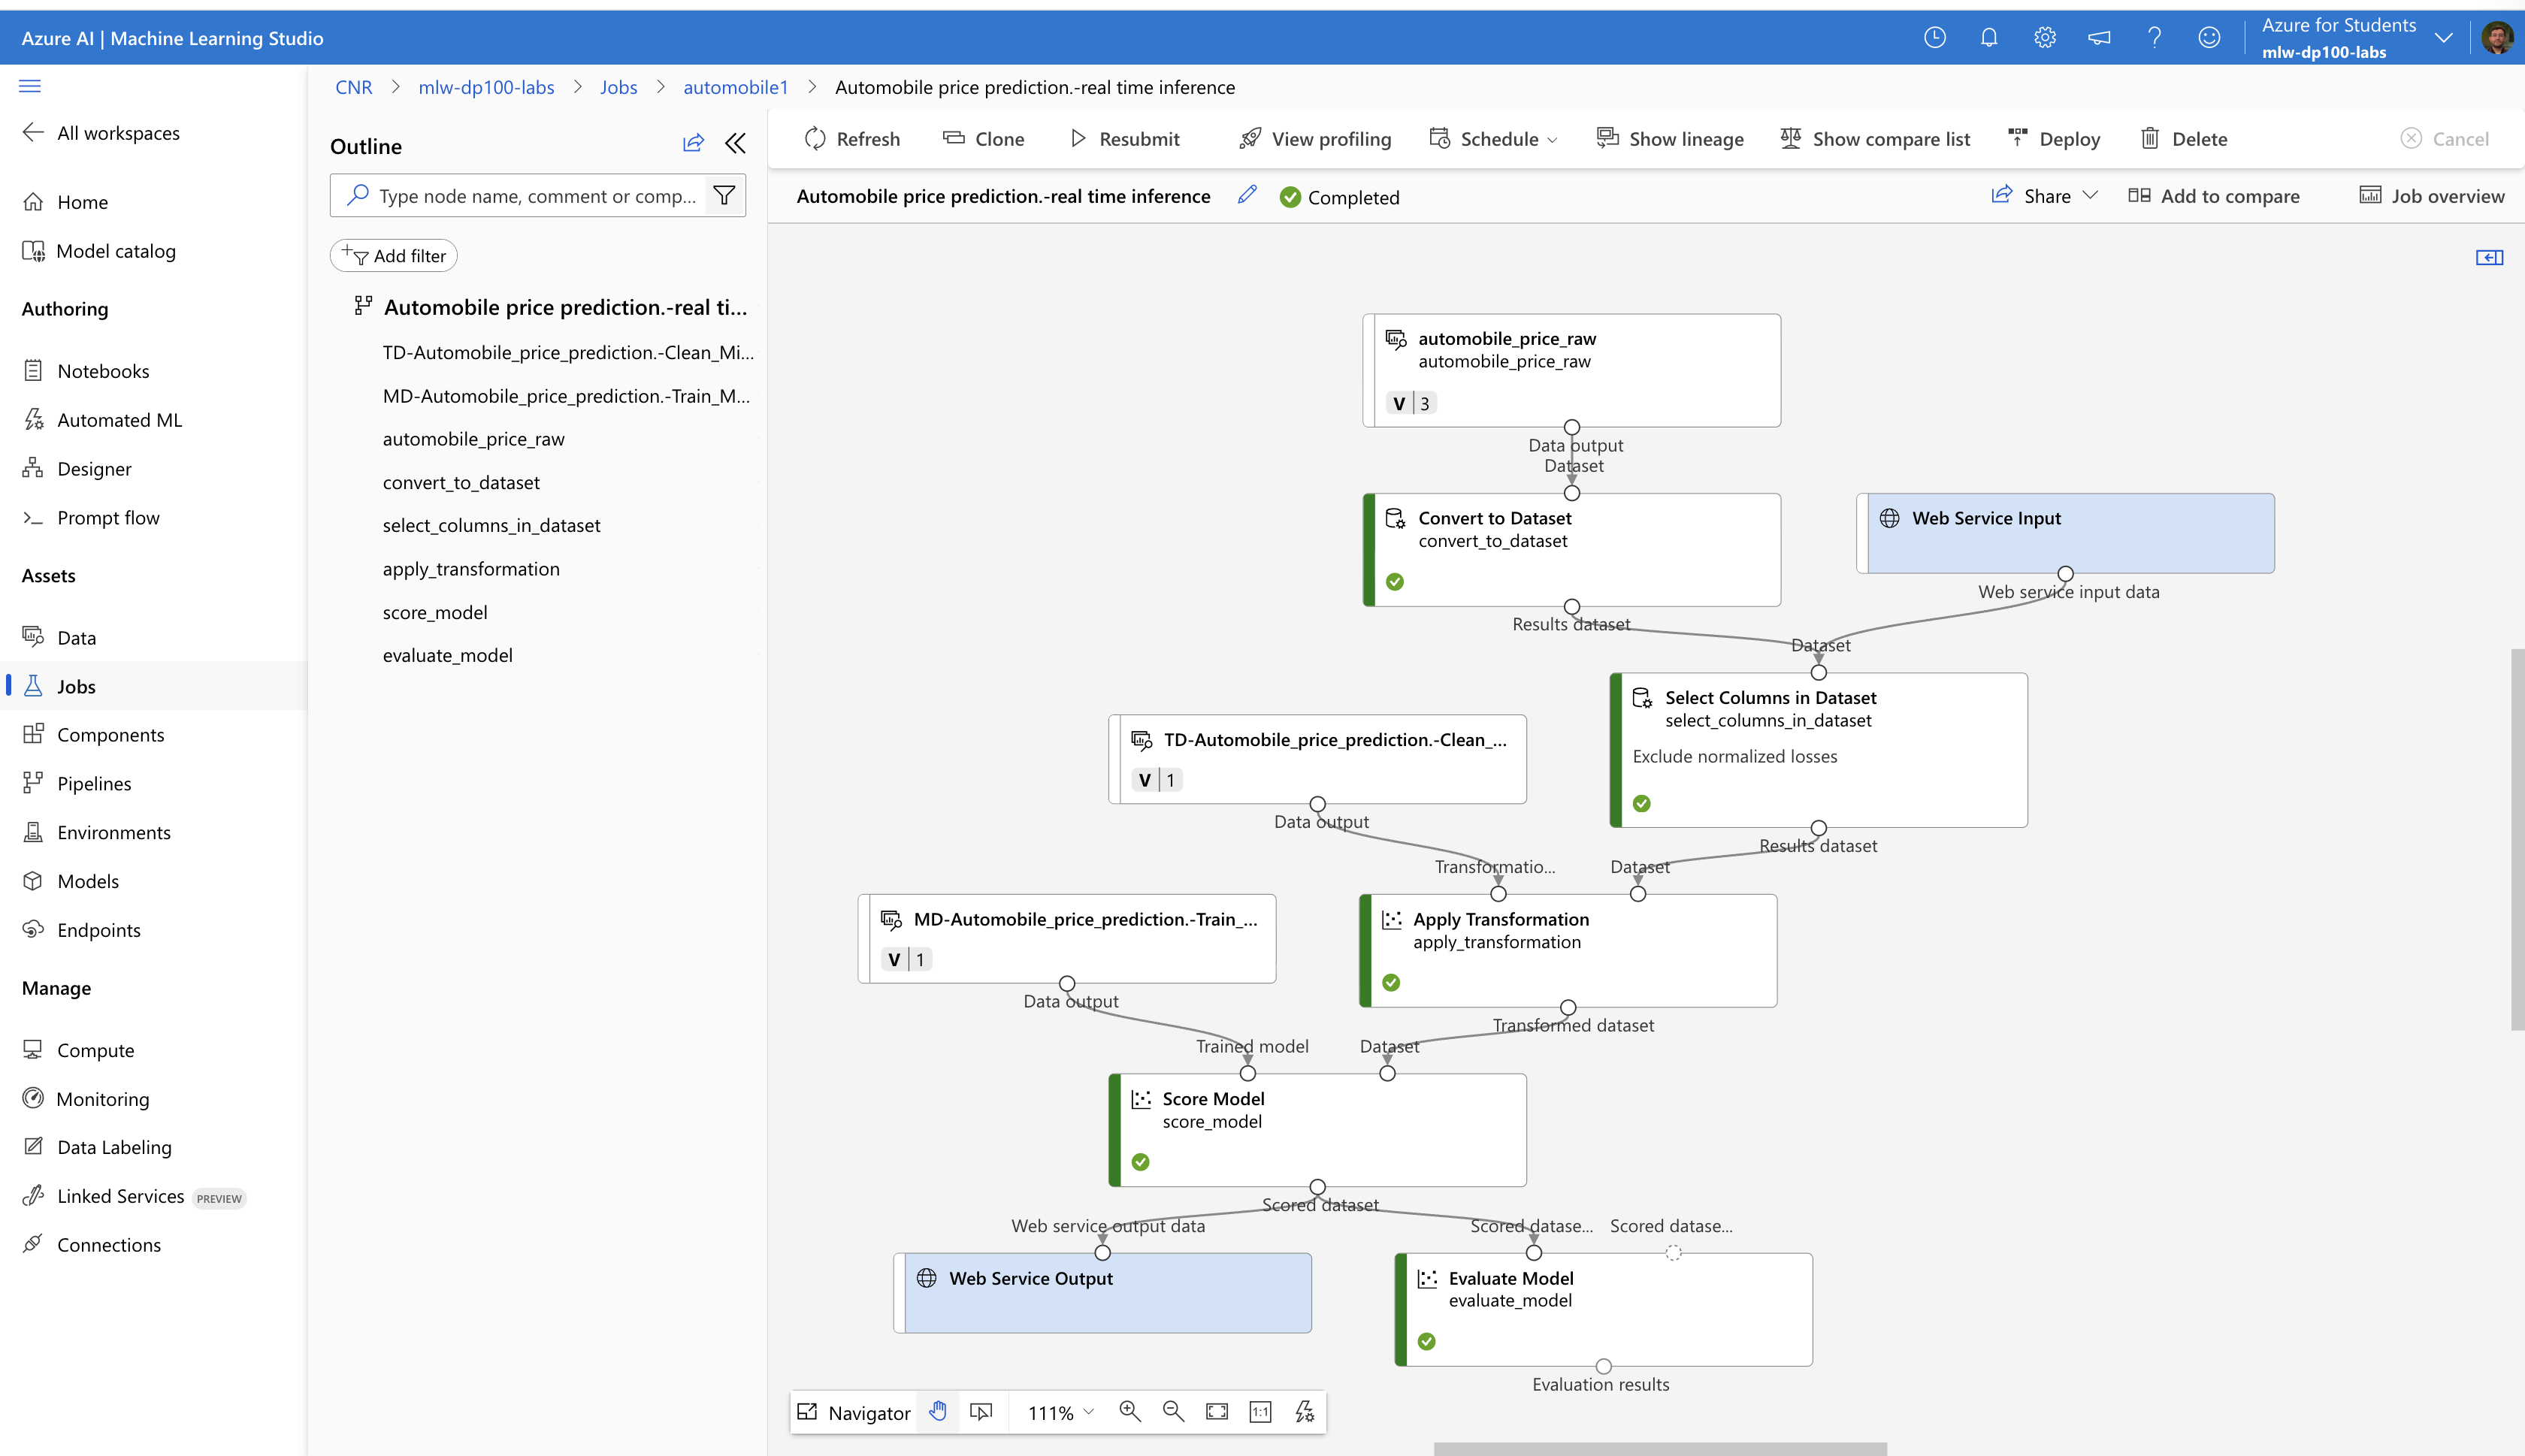This screenshot has width=2525, height=1456.
Task: Click the horizontal scrollbar under the canvas
Action: (x=1660, y=1448)
